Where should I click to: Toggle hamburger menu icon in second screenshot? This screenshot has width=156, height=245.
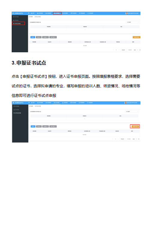coord(29,103)
